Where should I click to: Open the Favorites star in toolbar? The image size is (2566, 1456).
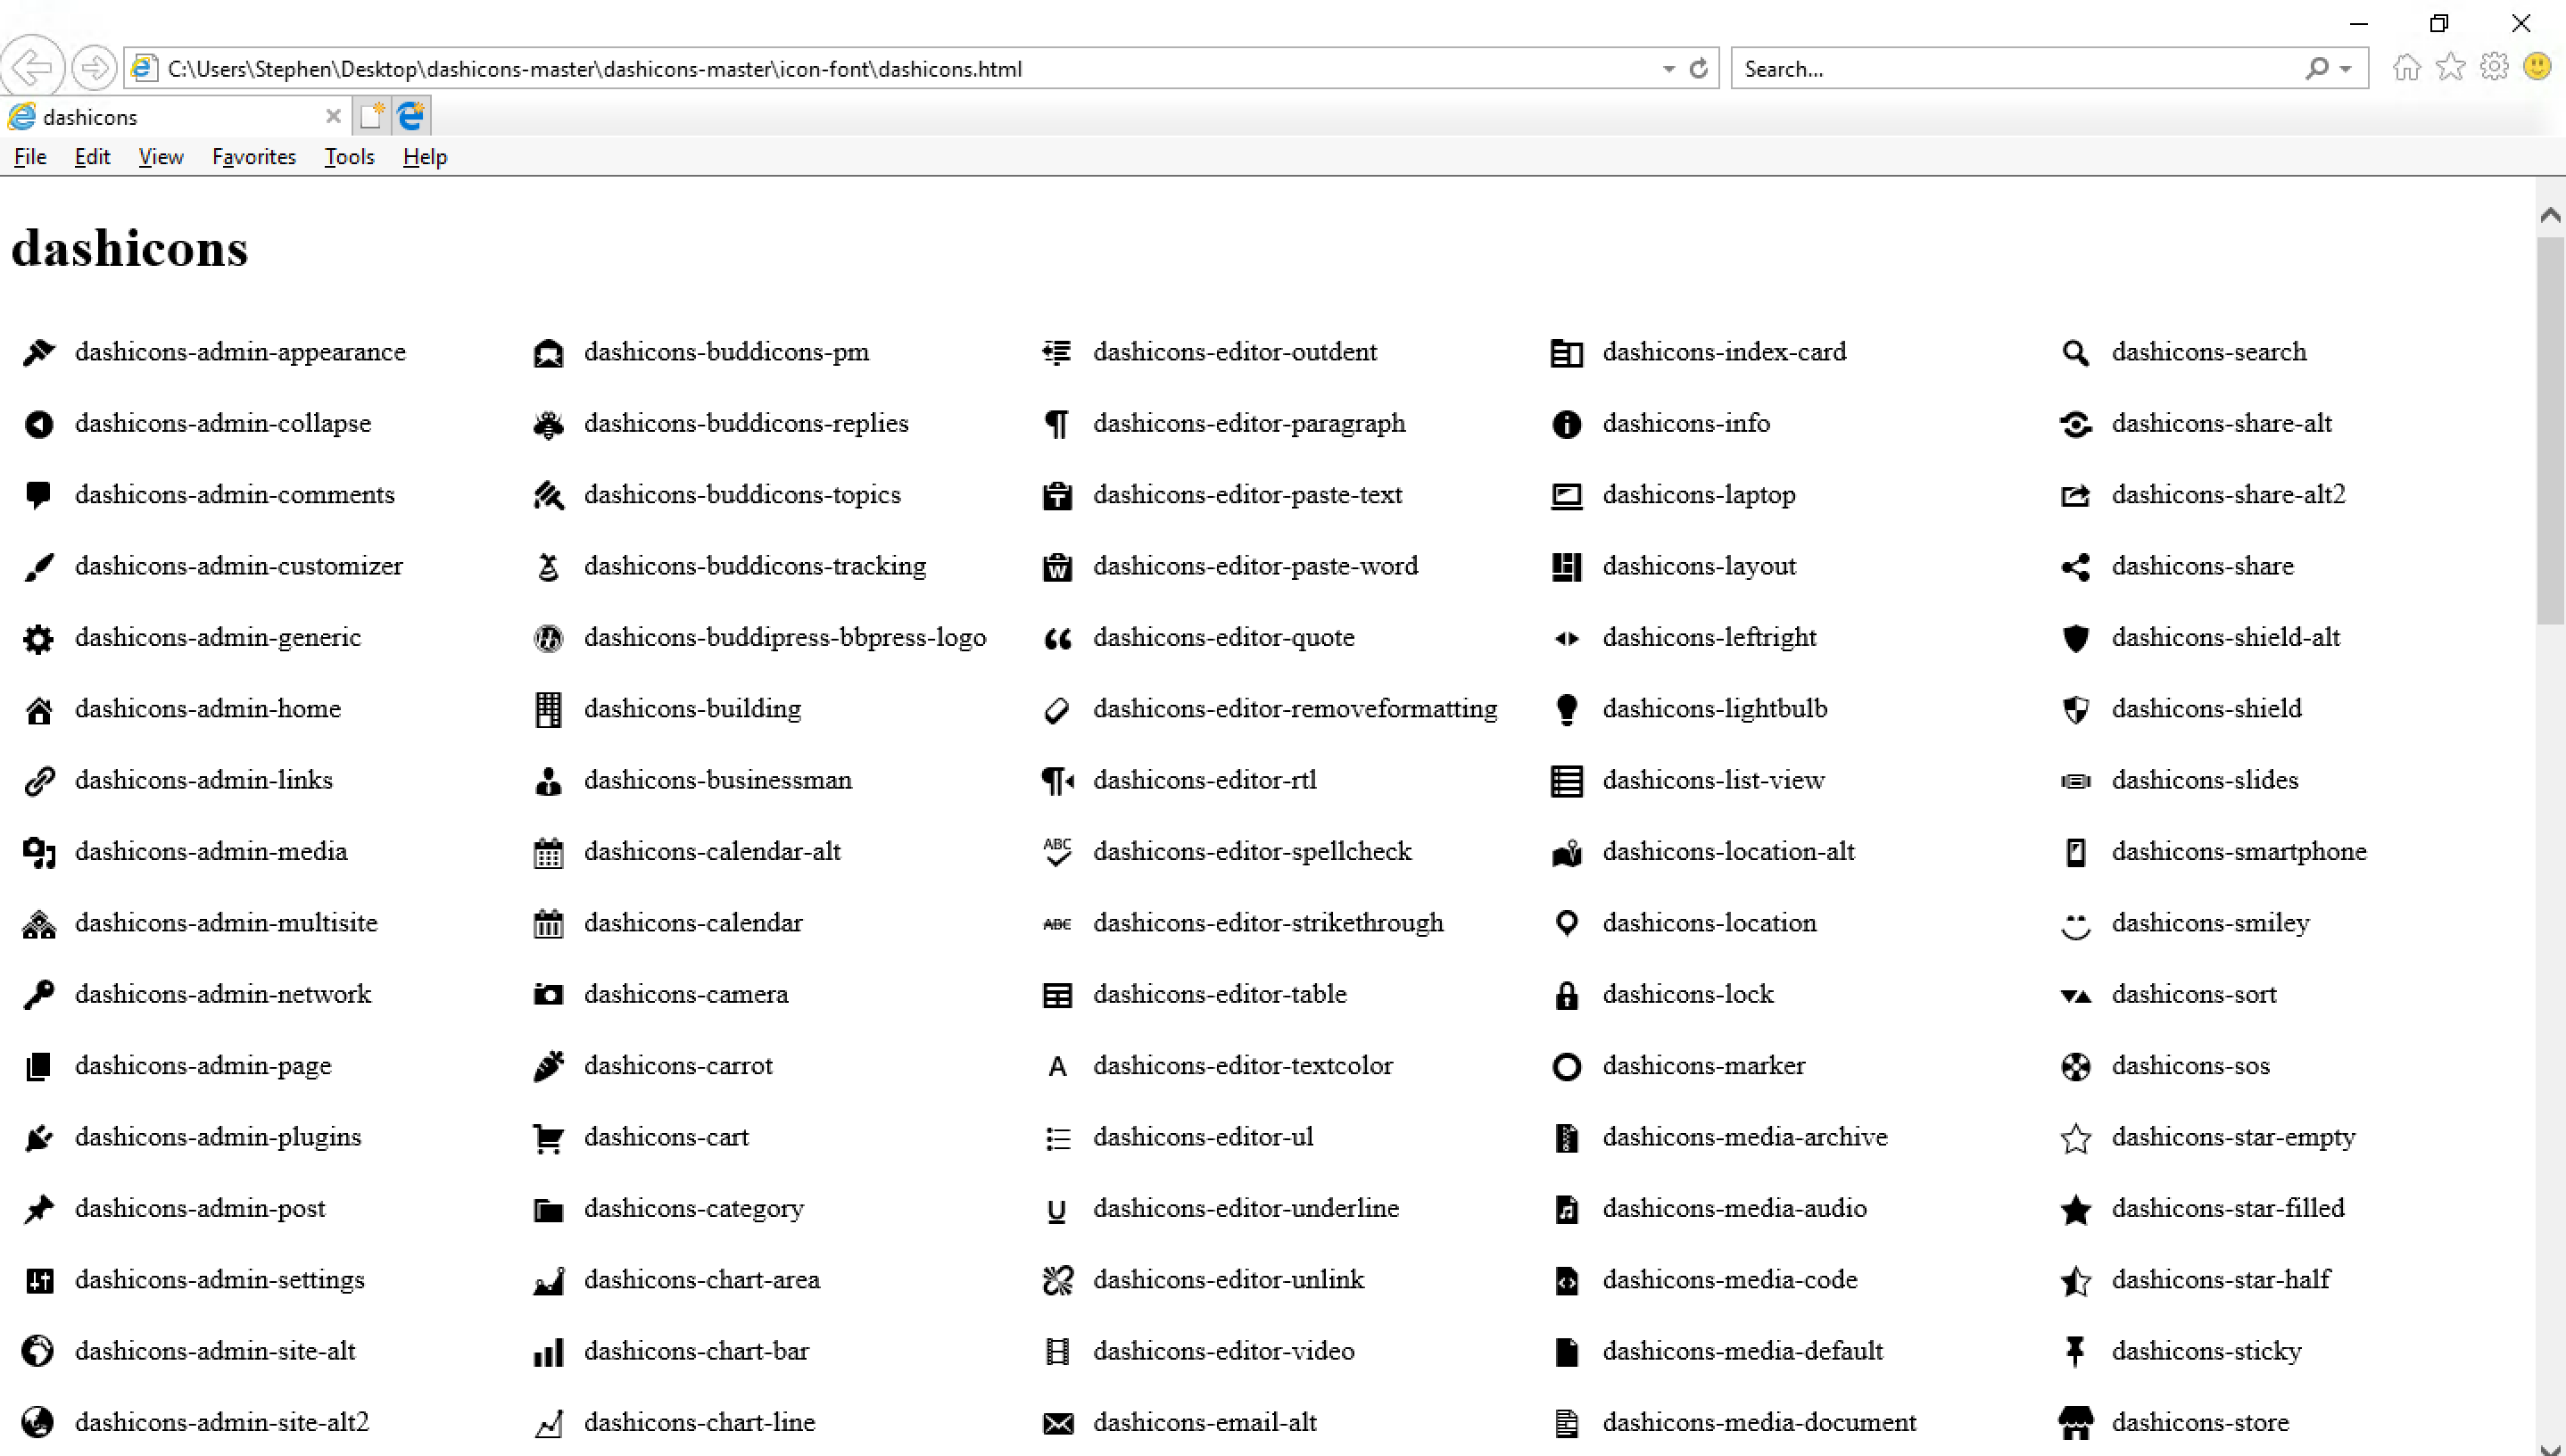2450,68
